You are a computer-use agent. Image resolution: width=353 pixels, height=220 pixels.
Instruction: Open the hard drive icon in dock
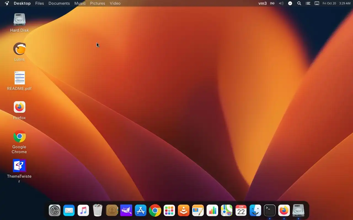(x=298, y=211)
